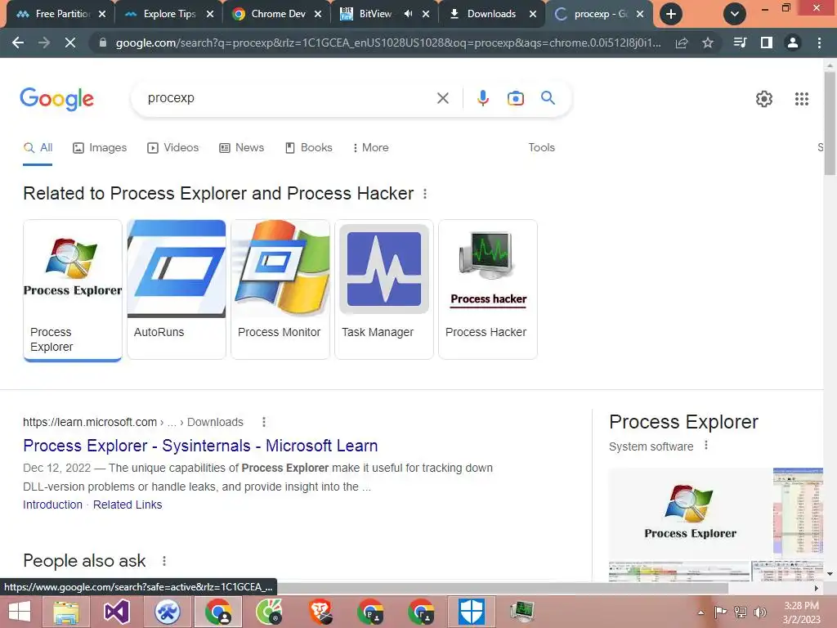Open a new tab with plus
The width and height of the screenshot is (837, 628).
671,14
